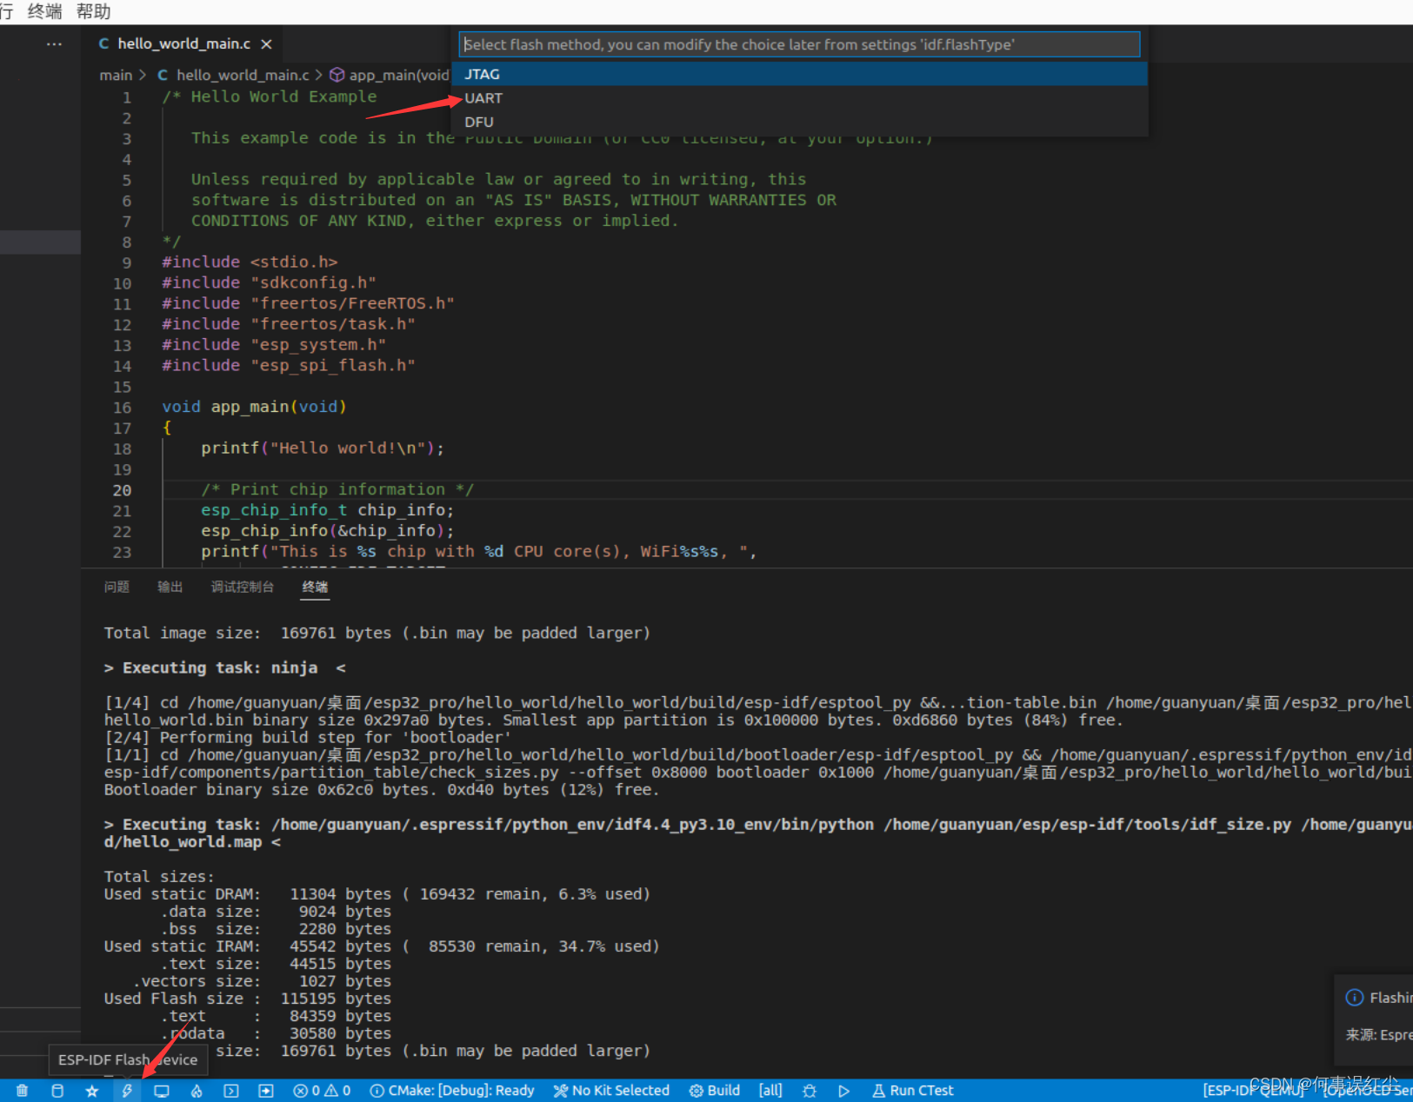Close the hello_world_main.c tab
This screenshot has height=1102, width=1413.
(x=267, y=43)
